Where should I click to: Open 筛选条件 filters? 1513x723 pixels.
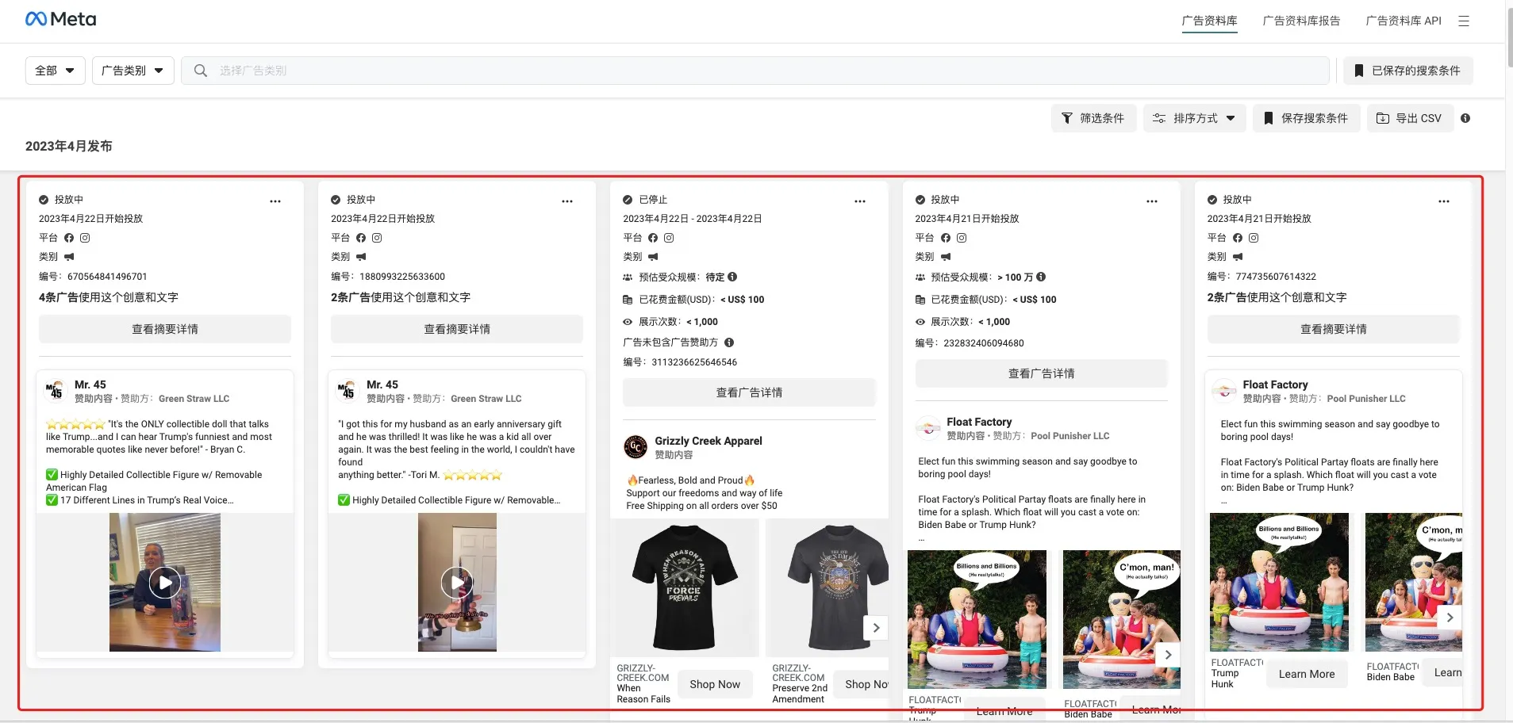(1093, 118)
